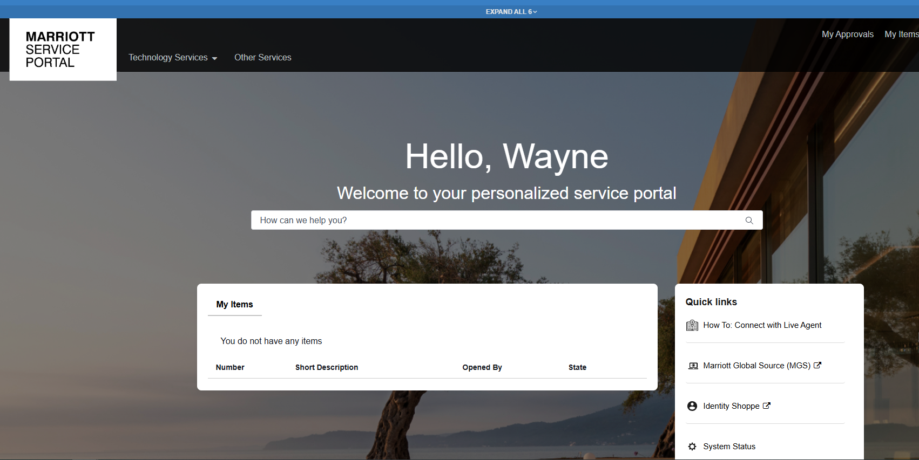Screen dimensions: 919x460
Task: Click the Number column header
Action: tap(230, 367)
